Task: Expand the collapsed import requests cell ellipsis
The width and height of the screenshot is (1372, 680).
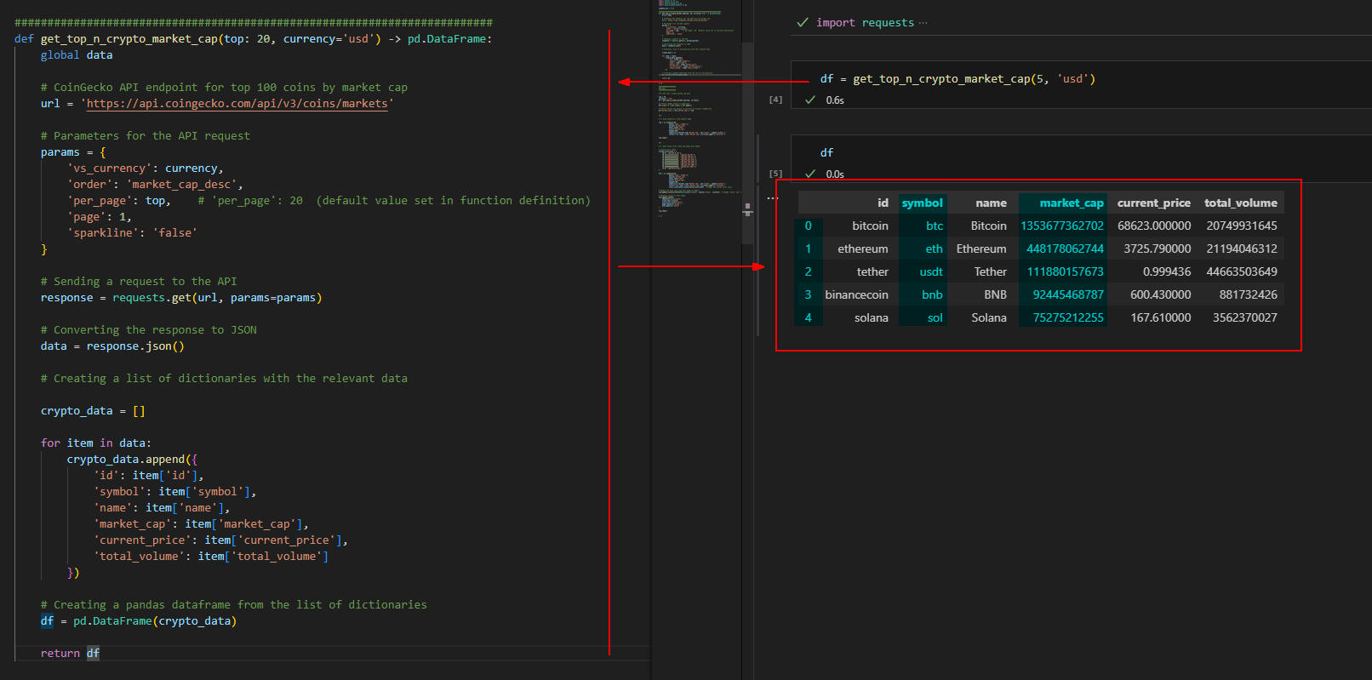Action: click(x=923, y=23)
